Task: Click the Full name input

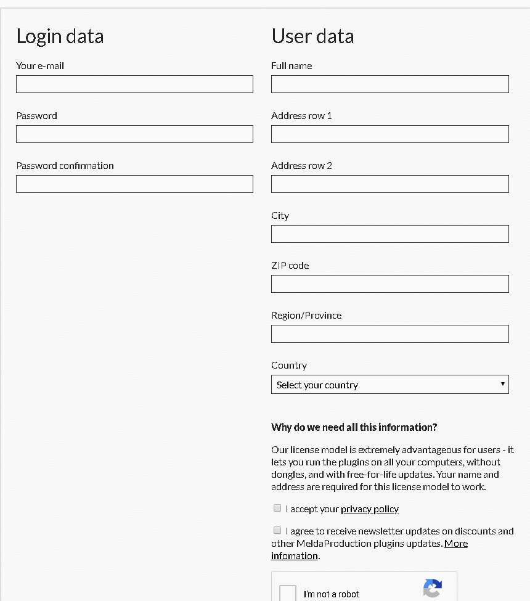Action: (389, 84)
